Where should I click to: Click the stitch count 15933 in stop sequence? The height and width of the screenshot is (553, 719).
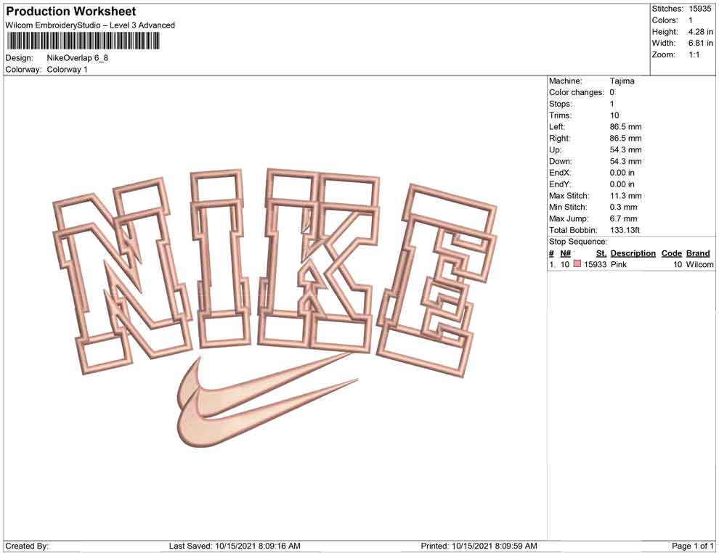[x=596, y=264]
